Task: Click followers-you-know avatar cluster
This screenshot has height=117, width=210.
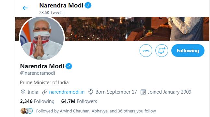Action: (x=27, y=111)
